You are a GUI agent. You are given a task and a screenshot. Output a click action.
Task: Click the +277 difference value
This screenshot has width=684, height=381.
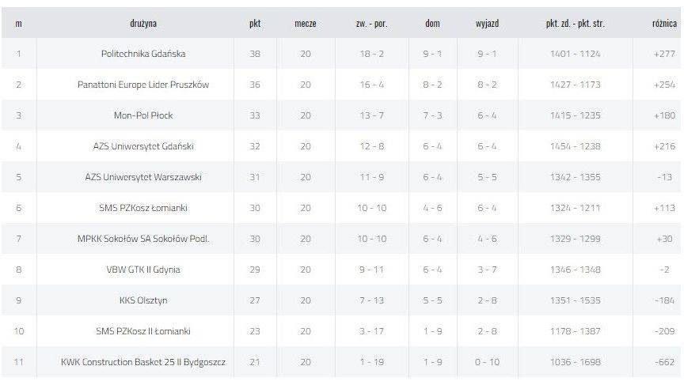664,54
